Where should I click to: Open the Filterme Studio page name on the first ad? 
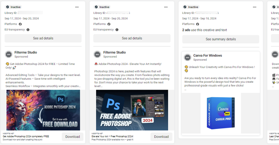coord(26,53)
